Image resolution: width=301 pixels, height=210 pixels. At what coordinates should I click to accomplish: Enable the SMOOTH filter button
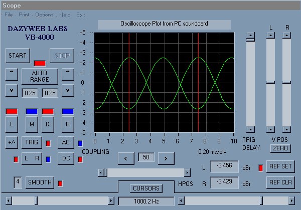(39, 182)
